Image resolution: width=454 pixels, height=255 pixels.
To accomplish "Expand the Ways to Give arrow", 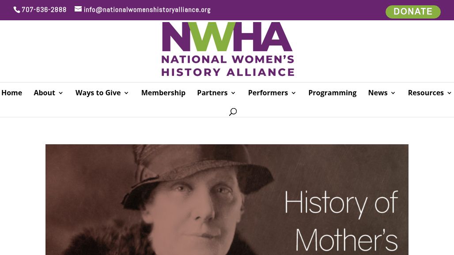I will pos(126,93).
